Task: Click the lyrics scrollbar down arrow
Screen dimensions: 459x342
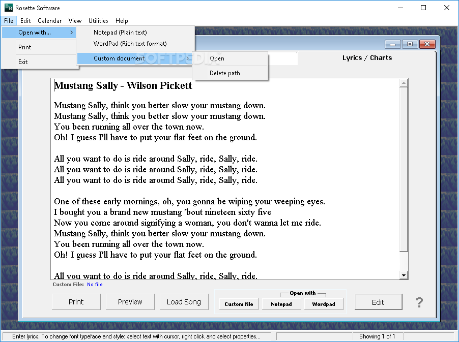Action: (404, 275)
